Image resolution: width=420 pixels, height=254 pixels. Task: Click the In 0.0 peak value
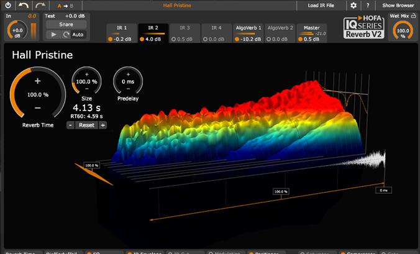tap(32, 16)
